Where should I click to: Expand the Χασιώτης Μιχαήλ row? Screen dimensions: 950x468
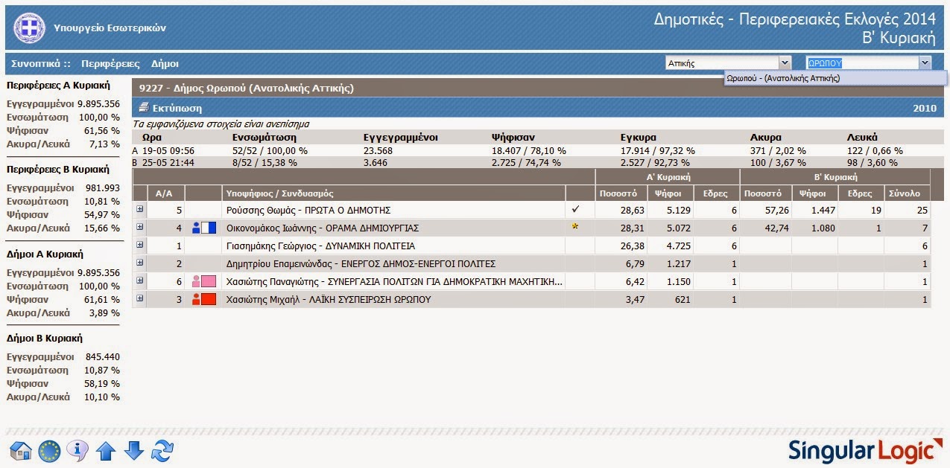[139, 298]
